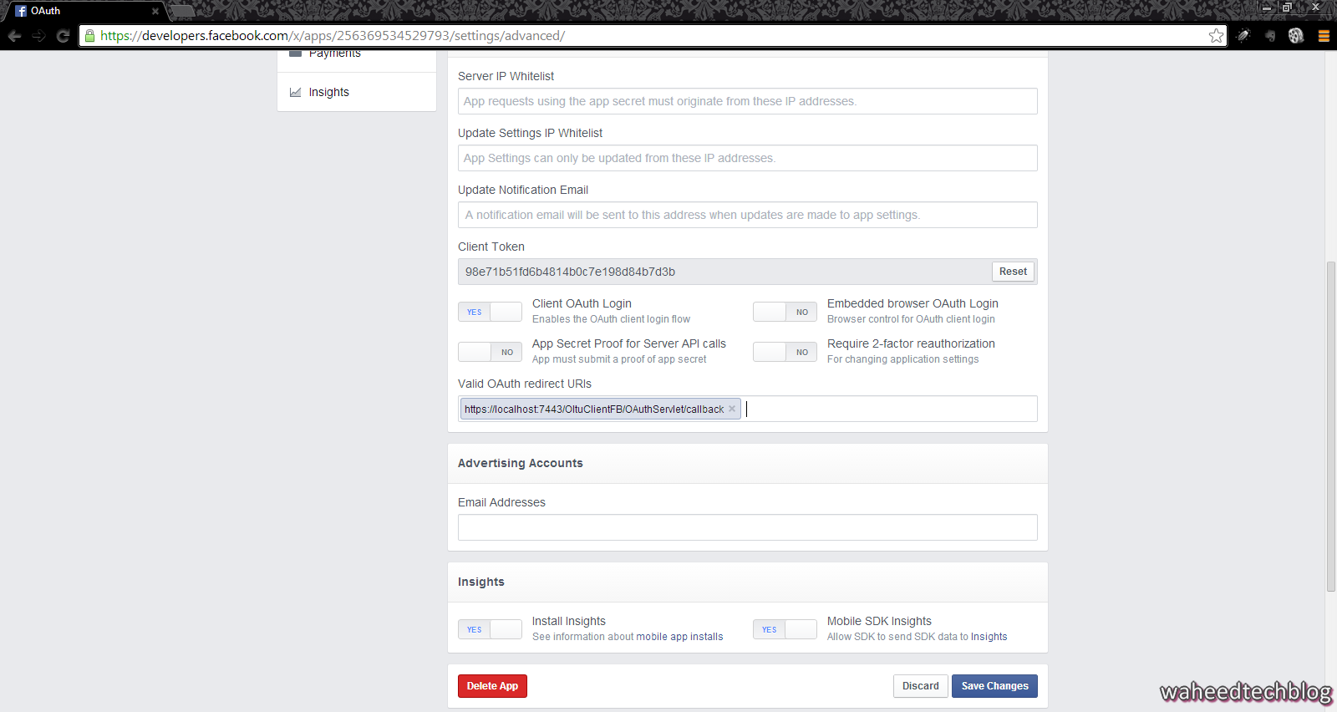Click the 'Client OAuth Login' label
The height and width of the screenshot is (712, 1337).
582,303
